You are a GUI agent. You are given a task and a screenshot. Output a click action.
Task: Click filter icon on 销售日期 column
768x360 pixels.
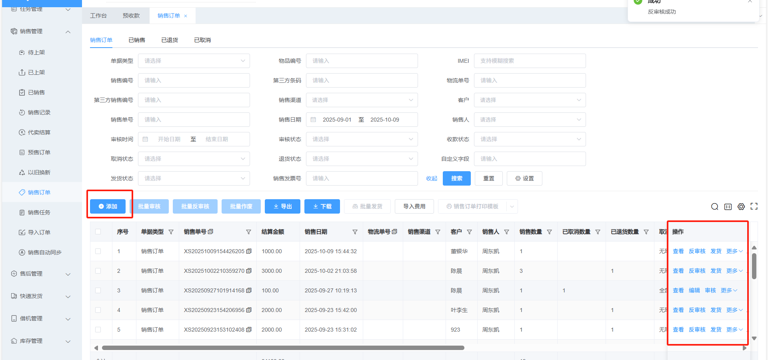(355, 232)
